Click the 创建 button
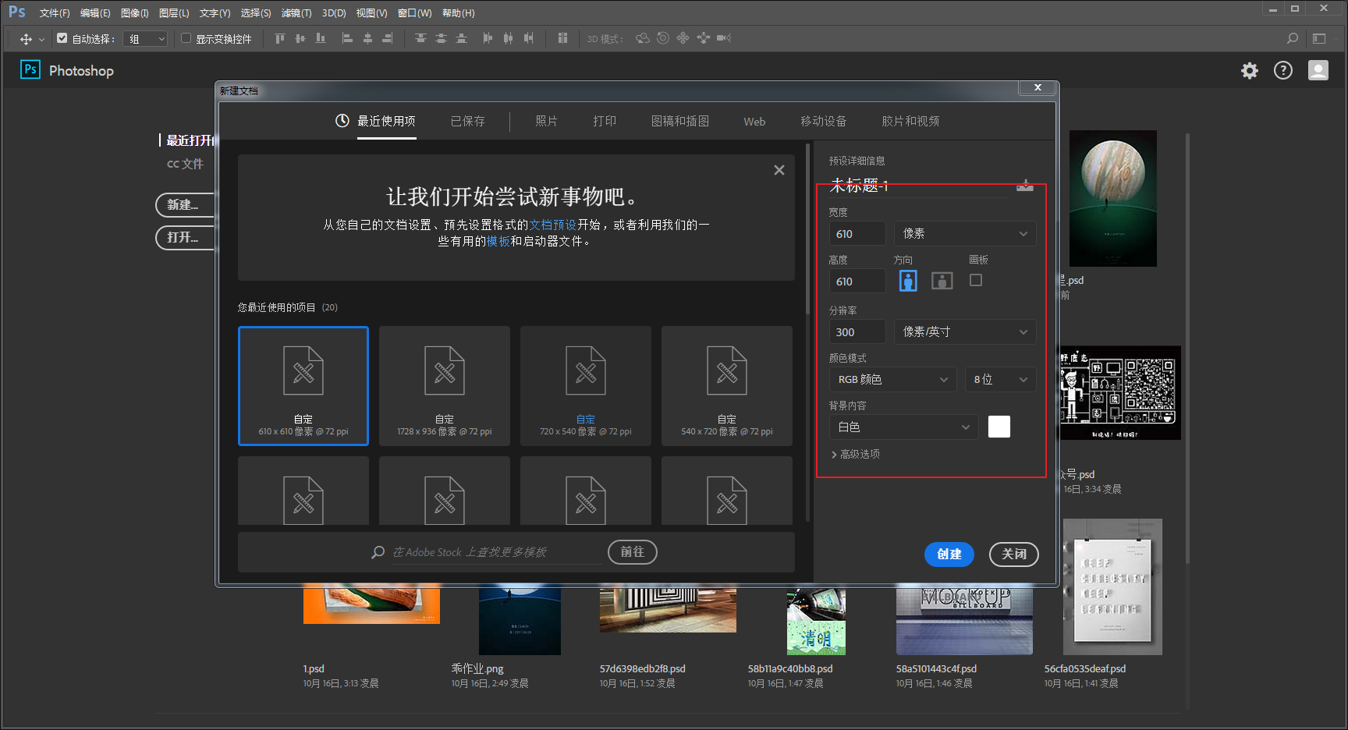The image size is (1348, 730). coord(949,555)
